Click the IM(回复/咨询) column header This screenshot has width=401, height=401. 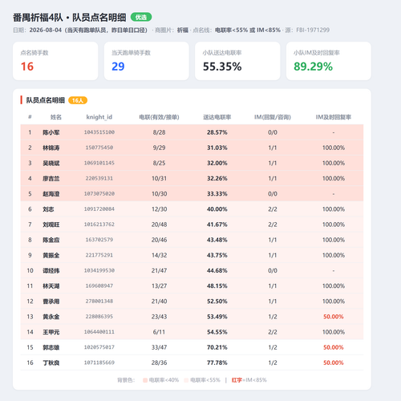[273, 117]
